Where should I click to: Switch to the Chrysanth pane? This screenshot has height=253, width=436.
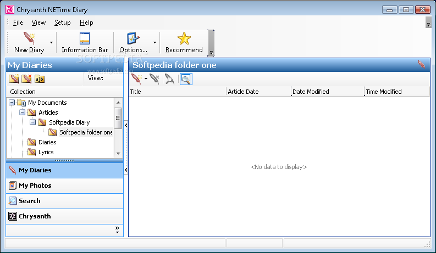[64, 216]
